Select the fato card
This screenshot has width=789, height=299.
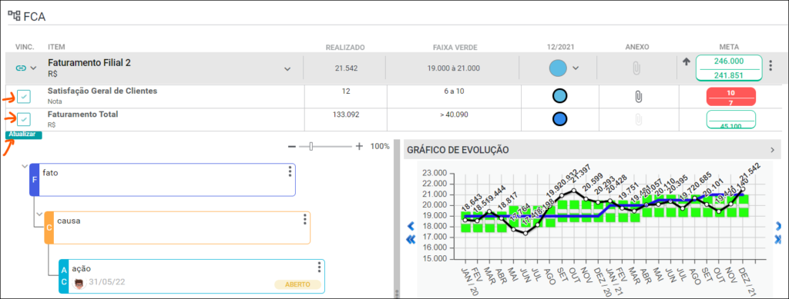163,180
